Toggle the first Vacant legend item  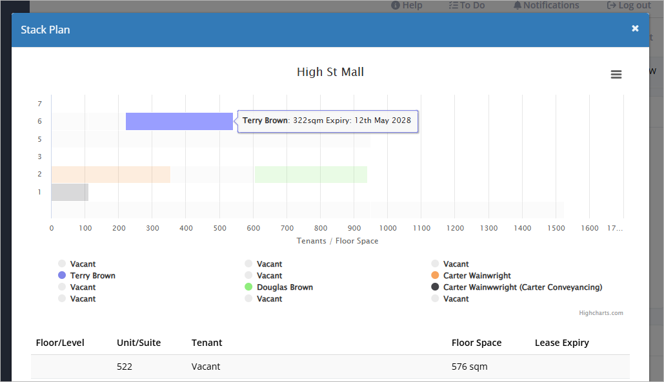pyautogui.click(x=77, y=264)
